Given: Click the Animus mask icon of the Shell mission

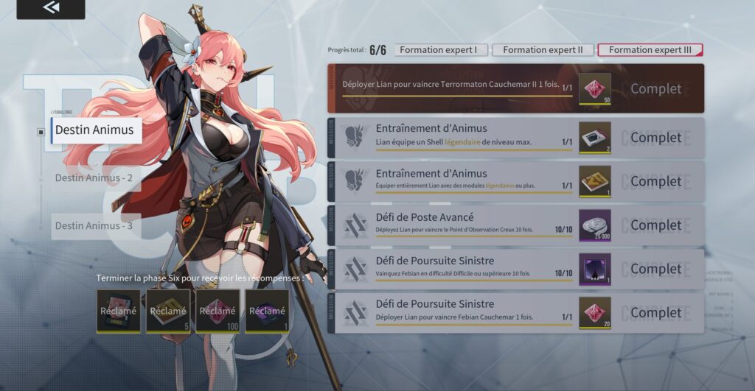Looking at the screenshot, I should [x=355, y=138].
